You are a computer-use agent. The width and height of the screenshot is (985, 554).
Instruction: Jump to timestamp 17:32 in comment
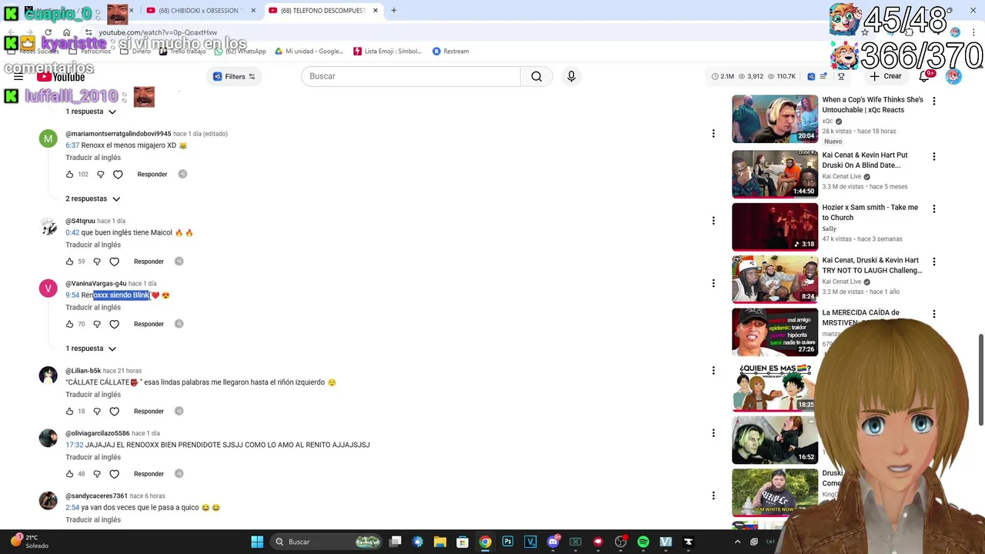[74, 445]
